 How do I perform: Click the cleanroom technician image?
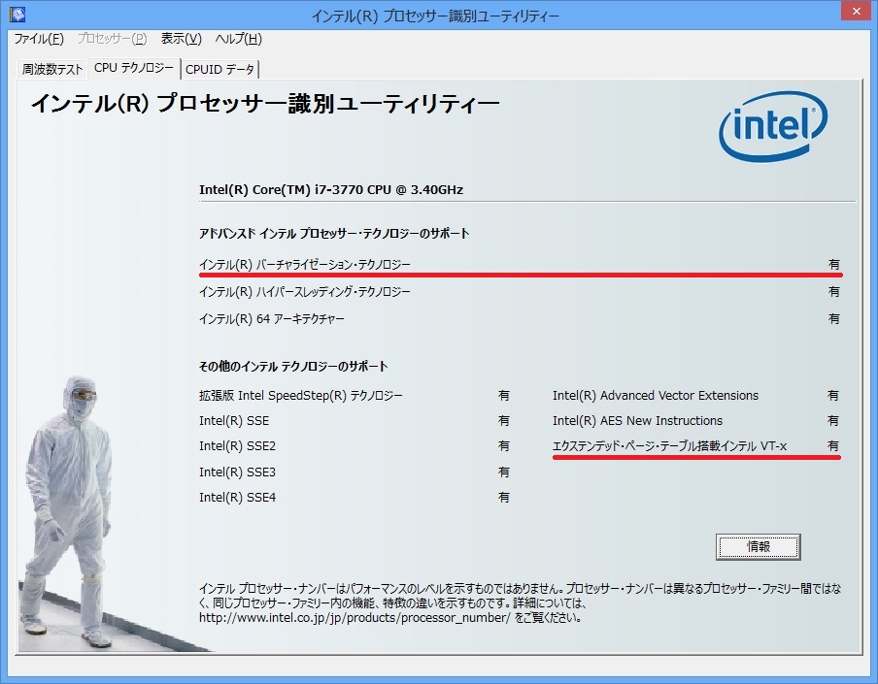[x=68, y=510]
